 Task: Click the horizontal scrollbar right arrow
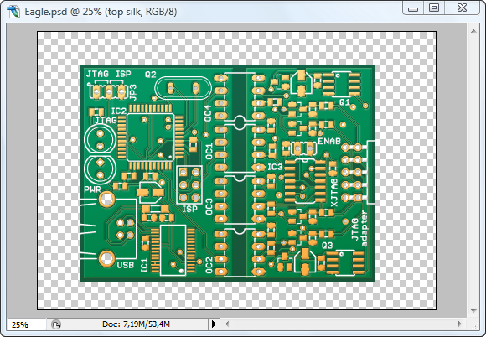point(460,324)
